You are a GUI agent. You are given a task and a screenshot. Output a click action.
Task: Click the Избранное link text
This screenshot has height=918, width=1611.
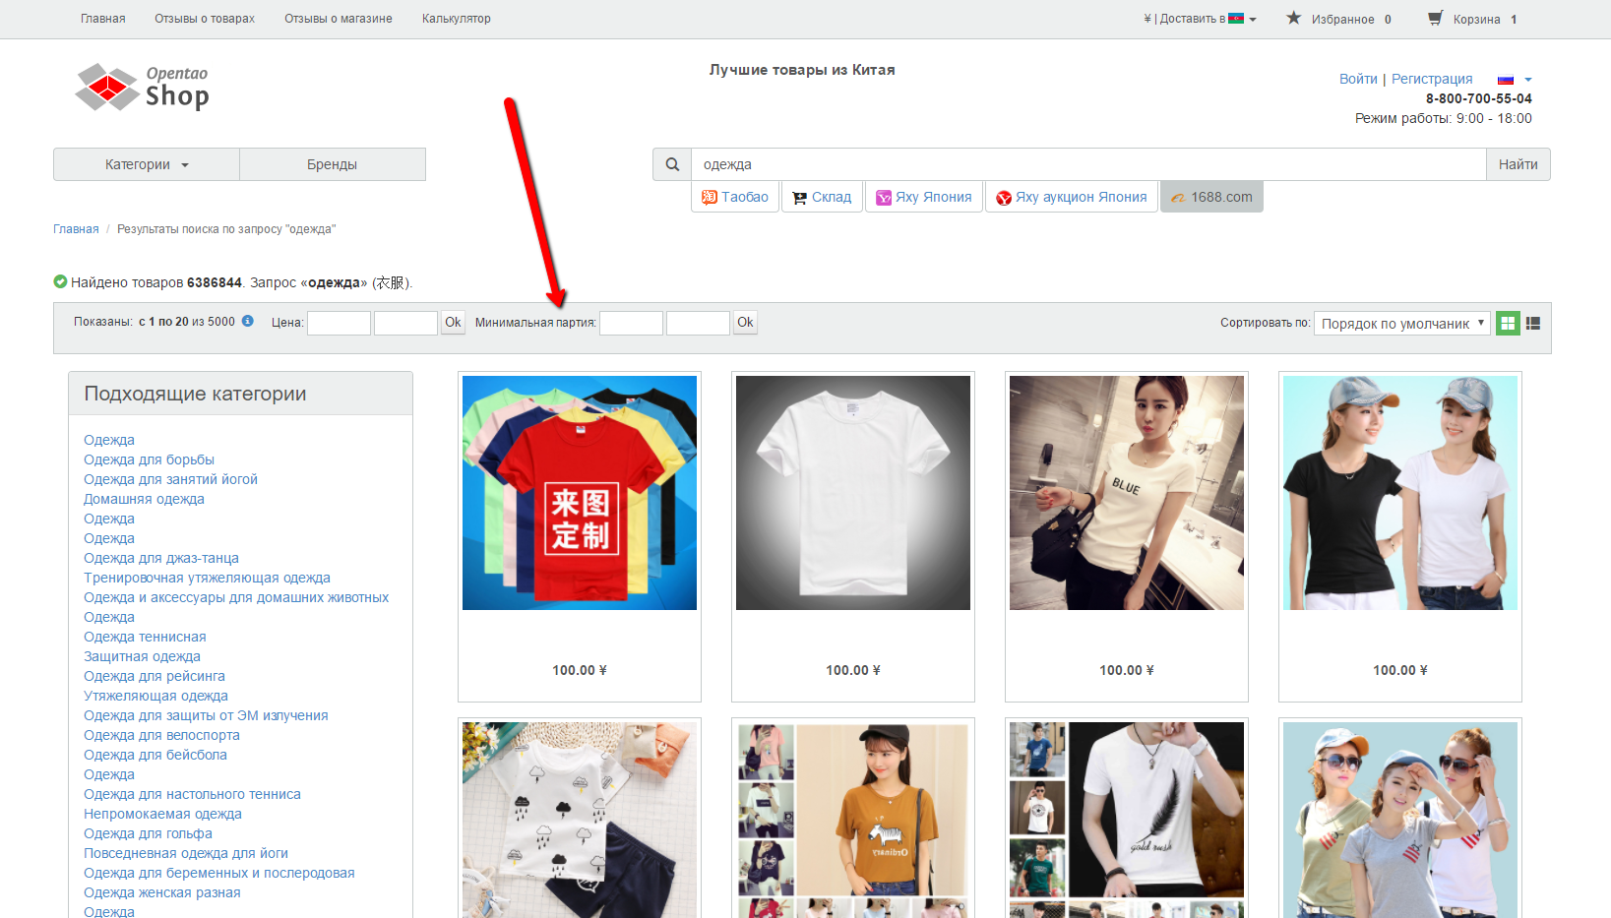[x=1342, y=19]
